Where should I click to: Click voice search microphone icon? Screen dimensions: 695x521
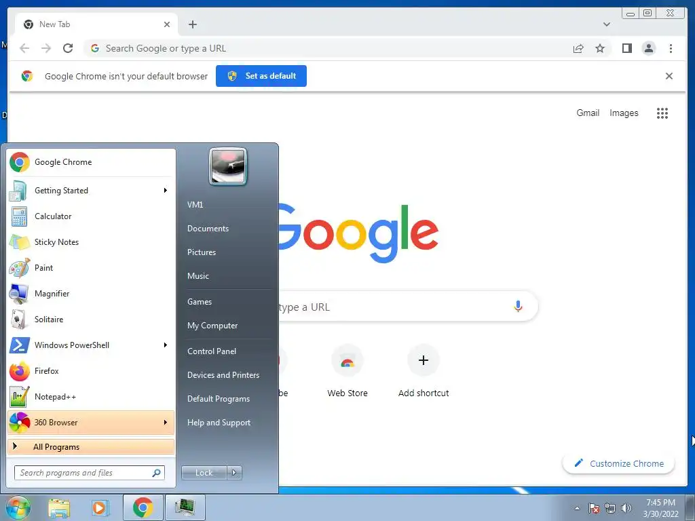(x=518, y=306)
